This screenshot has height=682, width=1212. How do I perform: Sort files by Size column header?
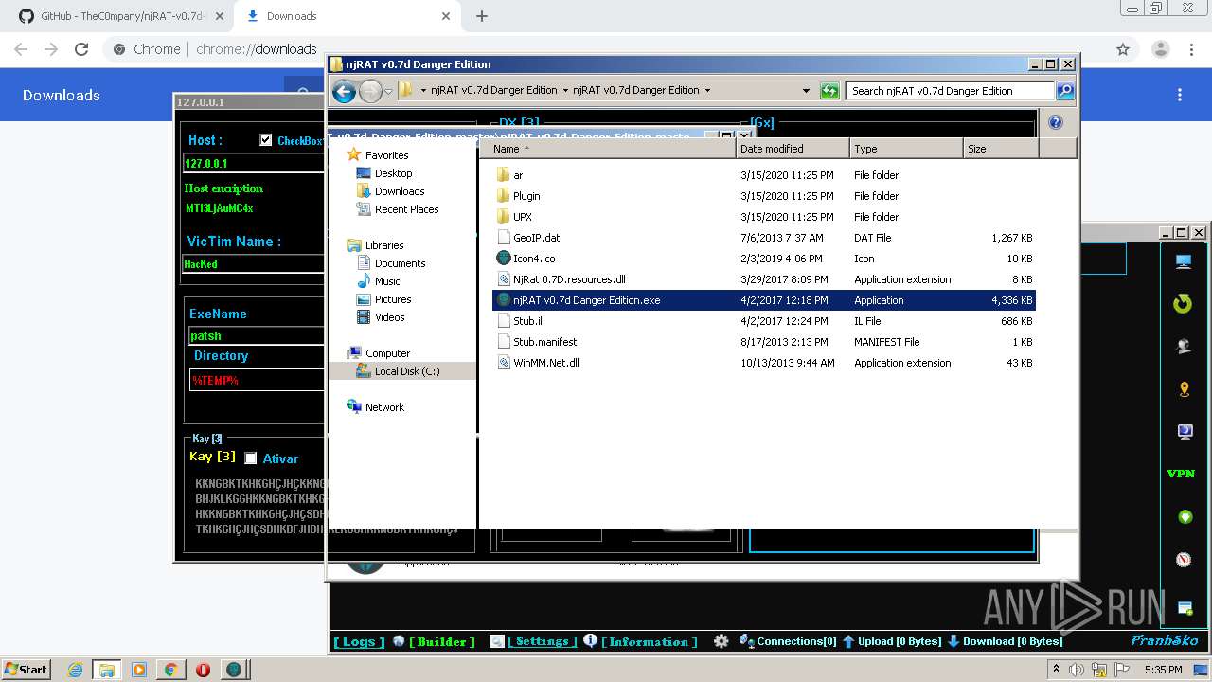(1001, 149)
